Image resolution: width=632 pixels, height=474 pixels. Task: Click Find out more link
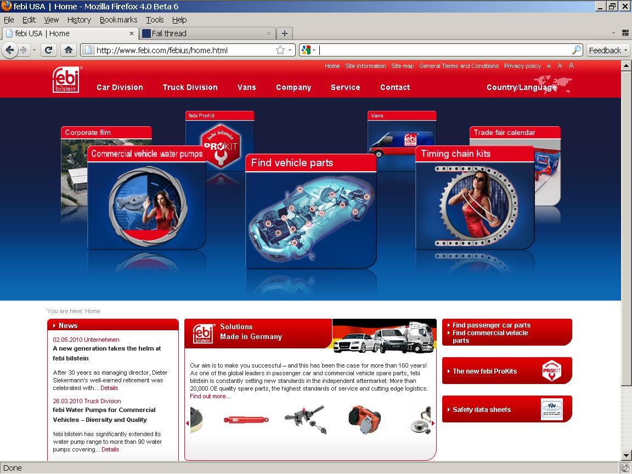(x=211, y=396)
